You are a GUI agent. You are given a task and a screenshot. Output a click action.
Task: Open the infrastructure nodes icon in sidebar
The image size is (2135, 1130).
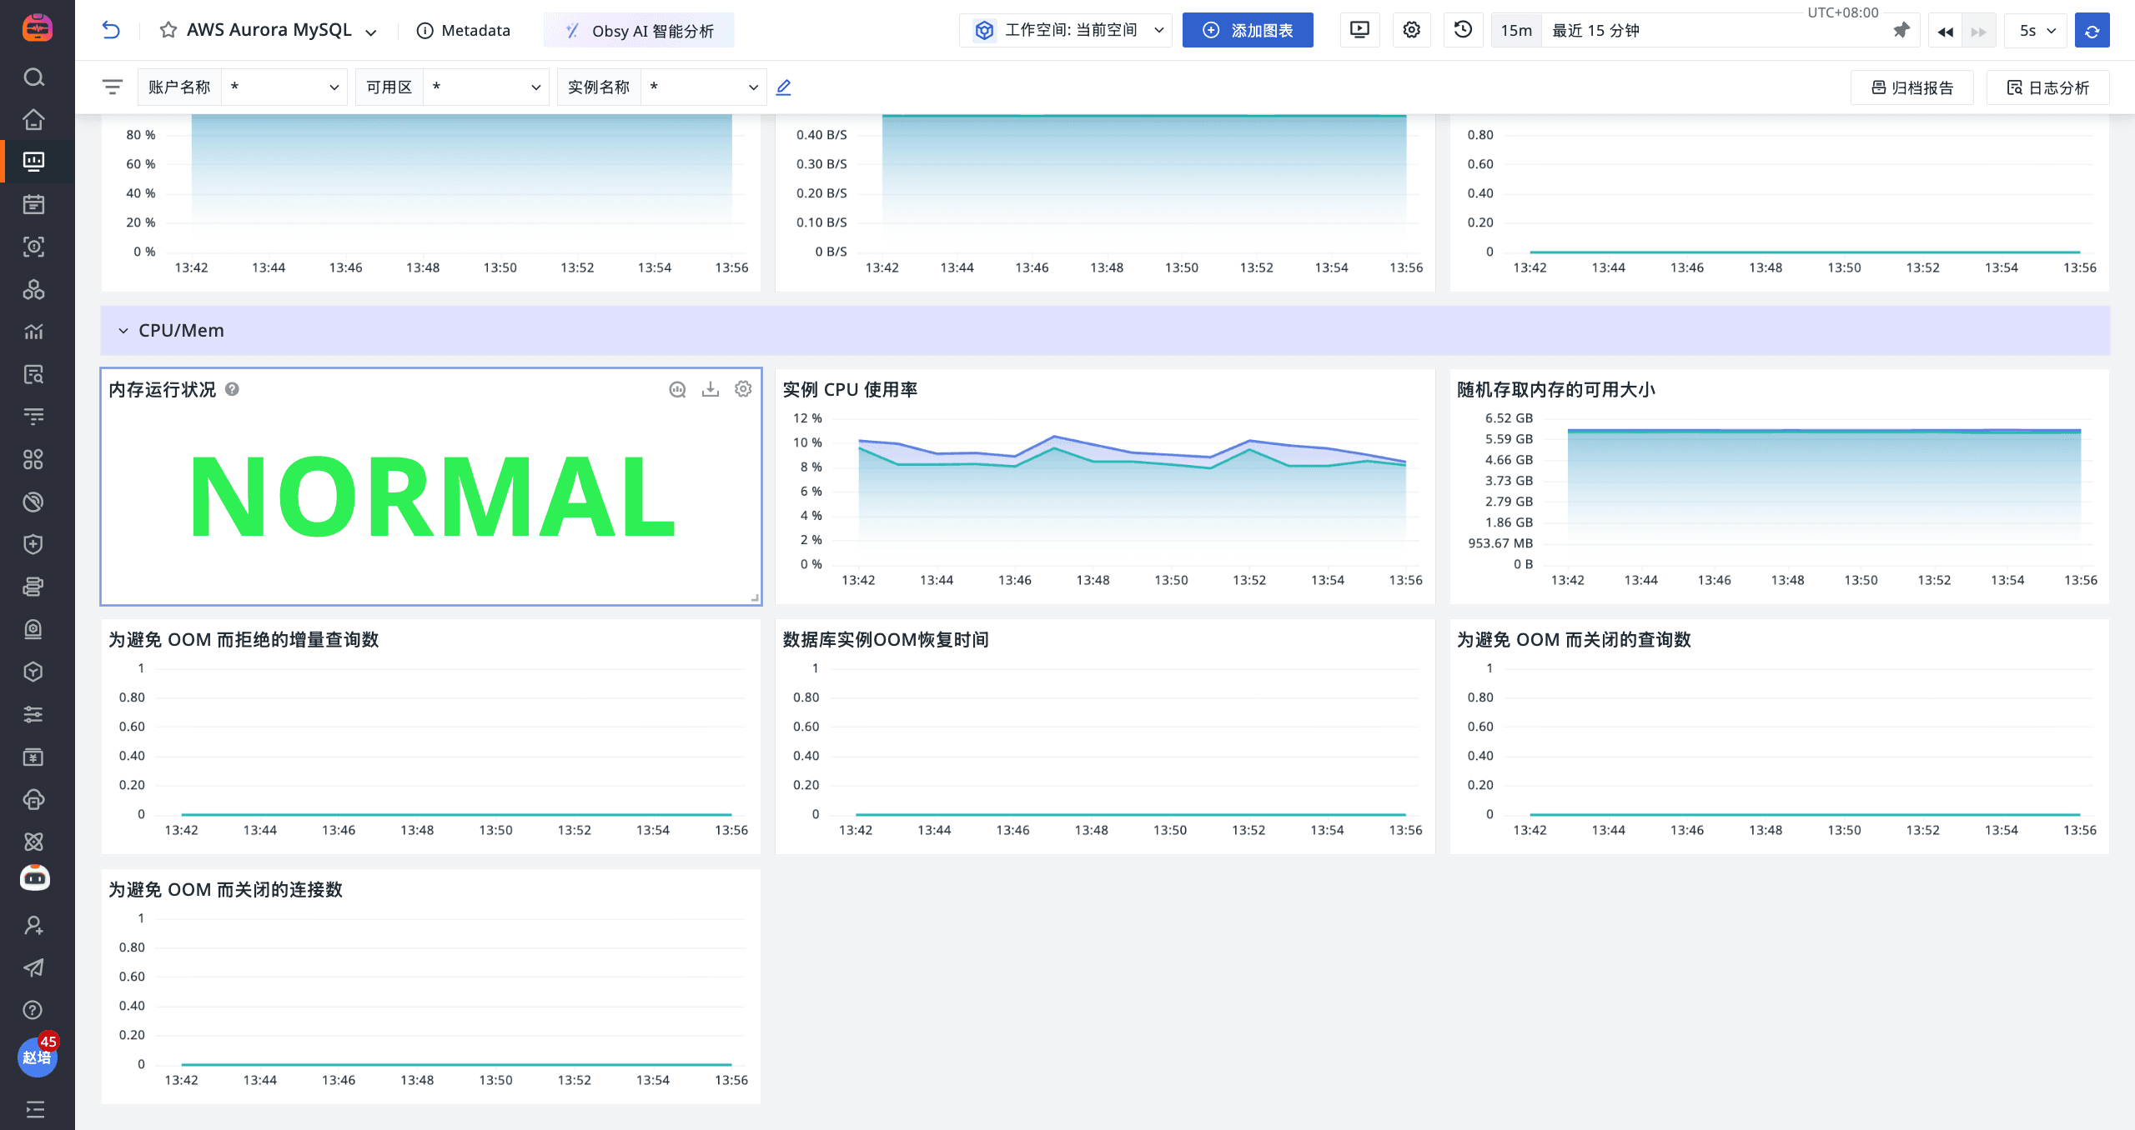(x=33, y=289)
